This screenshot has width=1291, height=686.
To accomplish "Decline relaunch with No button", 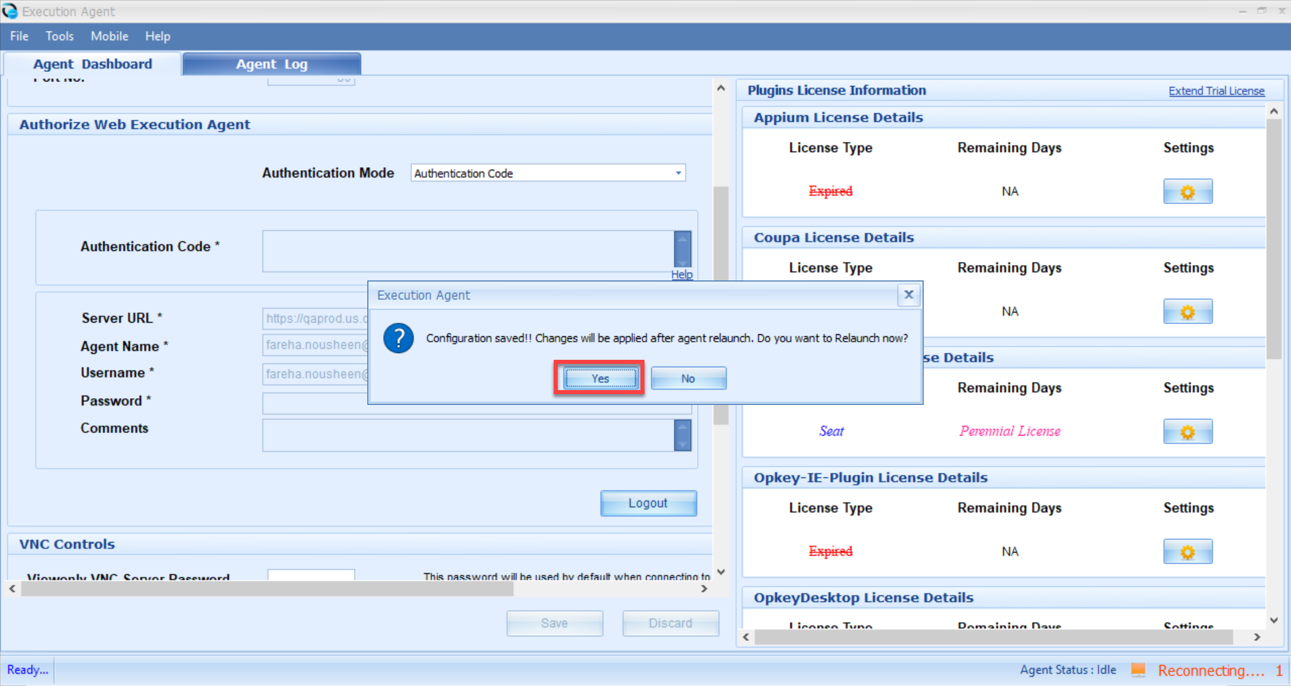I will 688,379.
